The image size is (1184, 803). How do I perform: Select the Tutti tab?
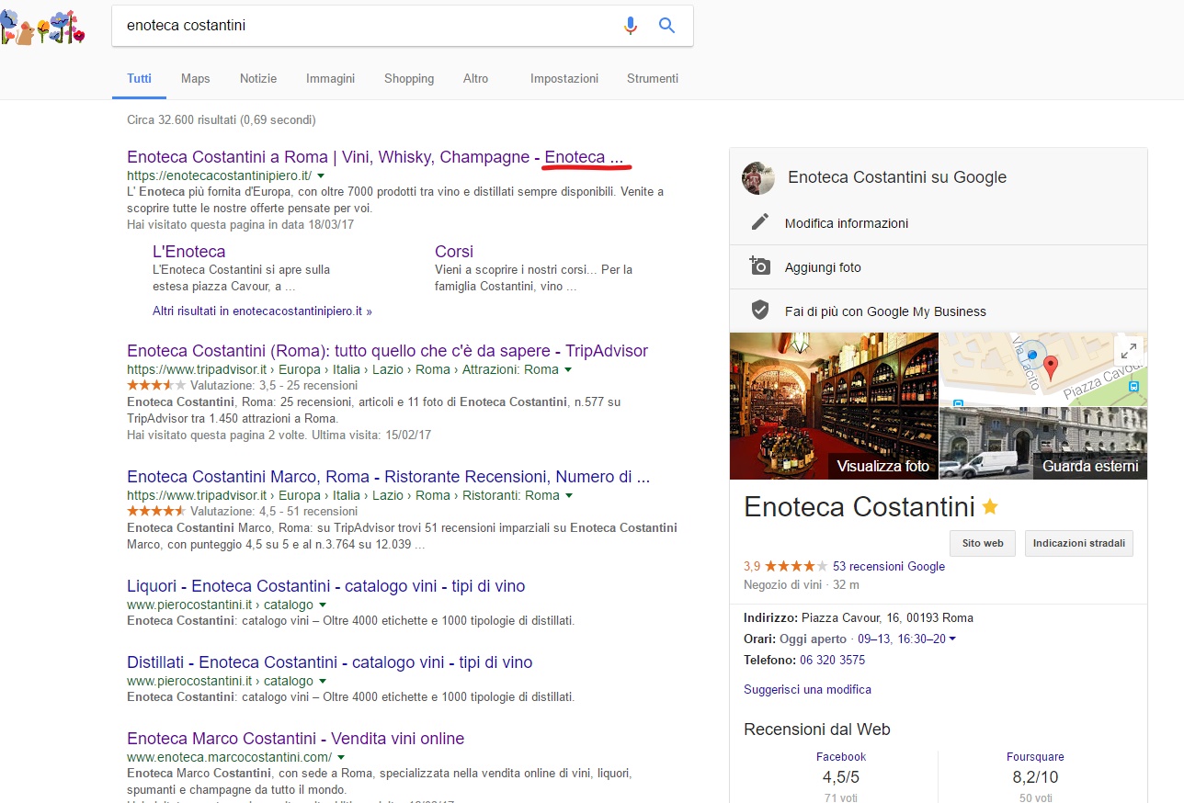[x=140, y=79]
